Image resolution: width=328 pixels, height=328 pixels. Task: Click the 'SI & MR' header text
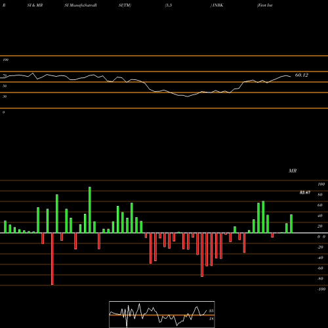pos(35,5)
